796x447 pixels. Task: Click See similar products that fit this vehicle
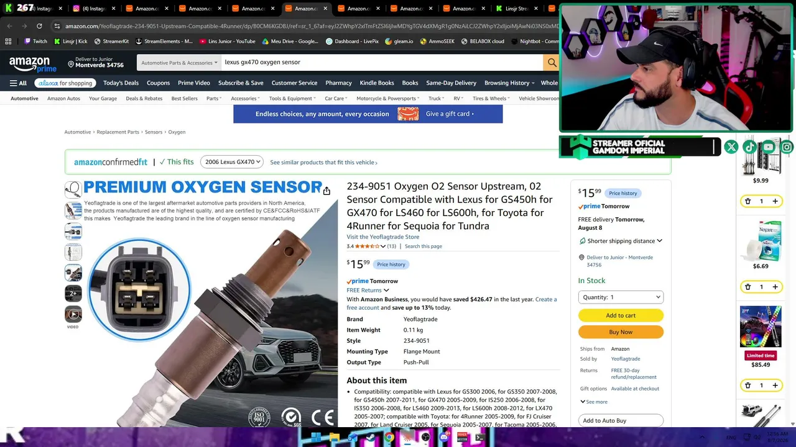coord(323,163)
